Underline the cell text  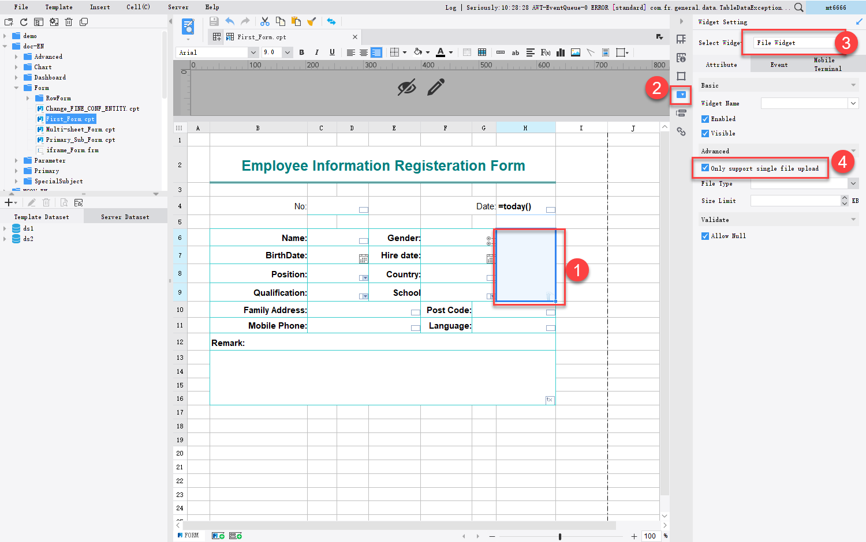332,52
